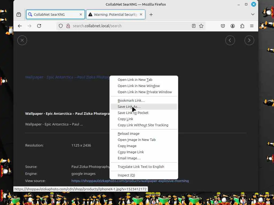This screenshot has height=205, width=274.
Task: Close the CollabNet SearXNG tab
Action: click(x=81, y=14)
